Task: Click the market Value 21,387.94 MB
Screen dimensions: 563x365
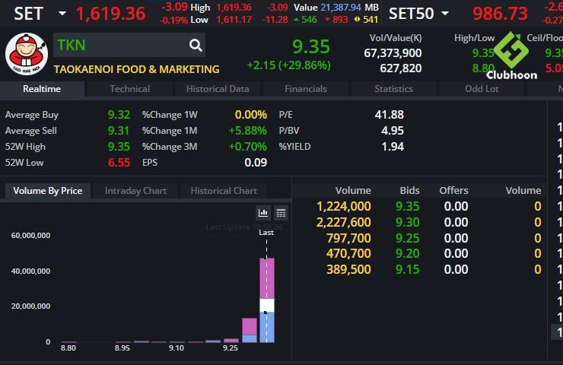Action: click(336, 7)
